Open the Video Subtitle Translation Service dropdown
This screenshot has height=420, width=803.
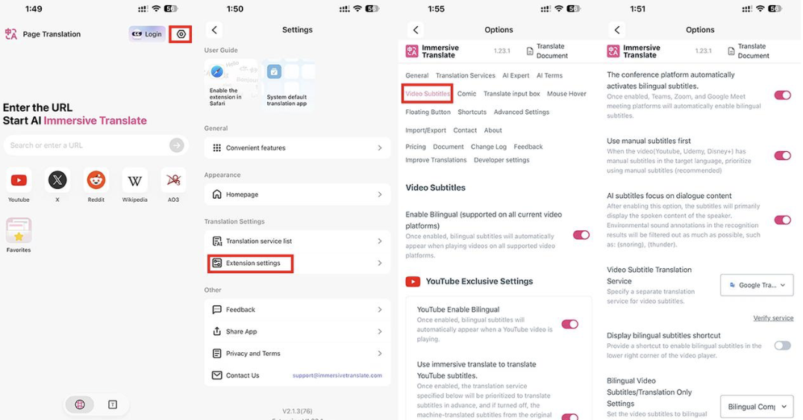757,285
